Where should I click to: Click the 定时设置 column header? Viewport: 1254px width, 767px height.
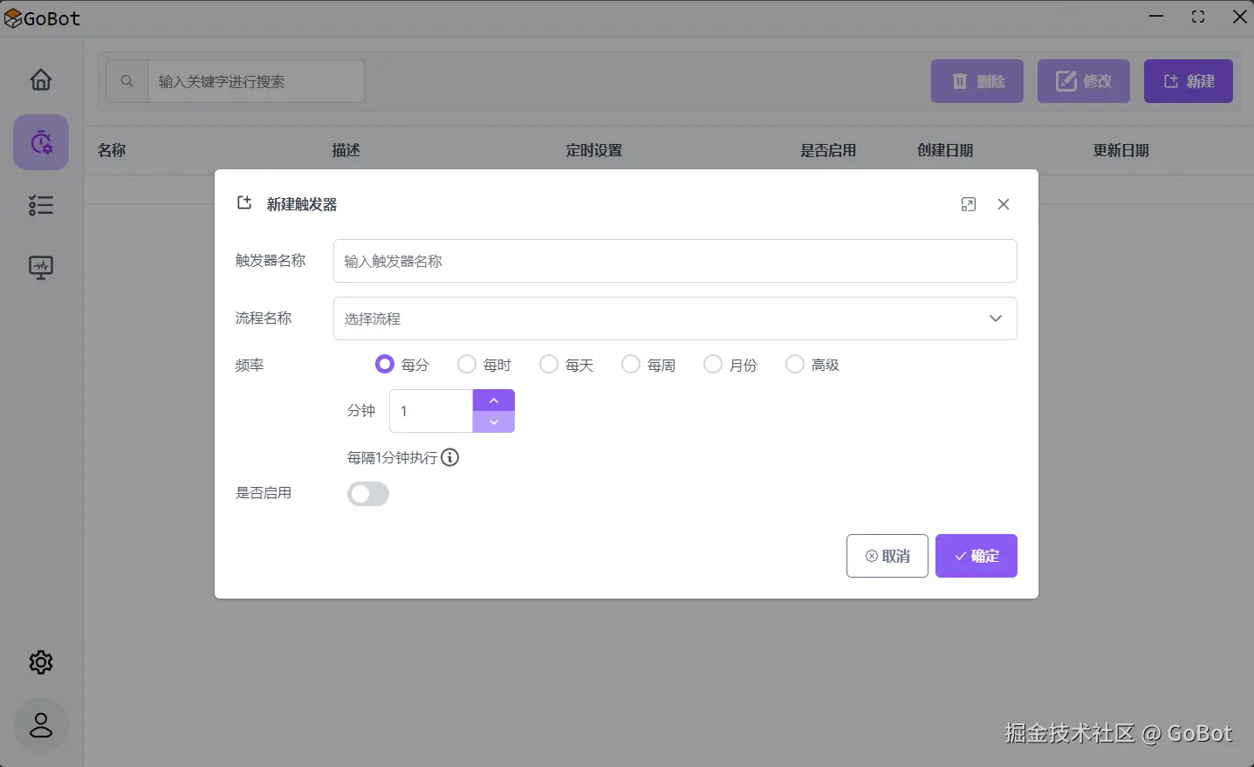click(594, 150)
